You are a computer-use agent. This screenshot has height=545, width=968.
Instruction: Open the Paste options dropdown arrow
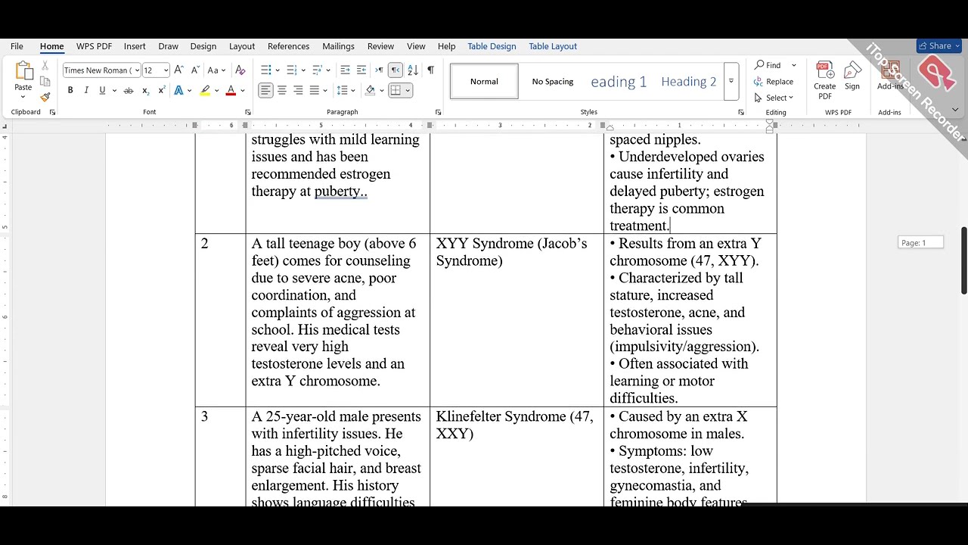[23, 97]
